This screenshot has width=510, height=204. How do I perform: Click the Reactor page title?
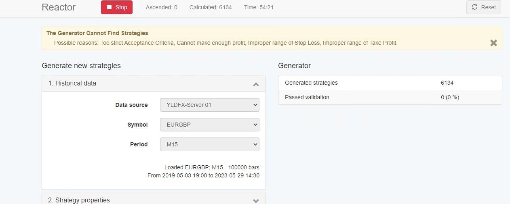[59, 7]
